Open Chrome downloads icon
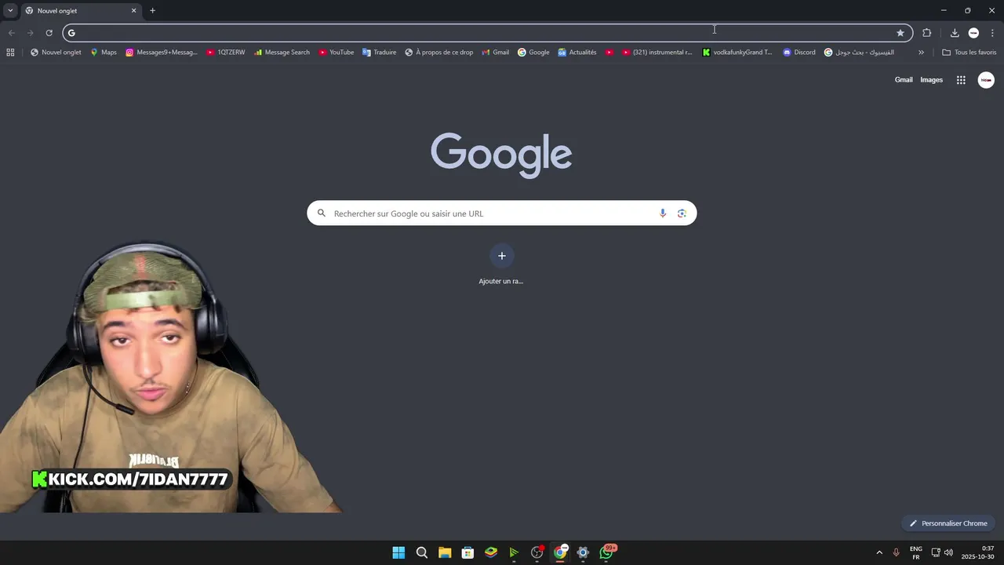The image size is (1004, 565). coord(955,33)
